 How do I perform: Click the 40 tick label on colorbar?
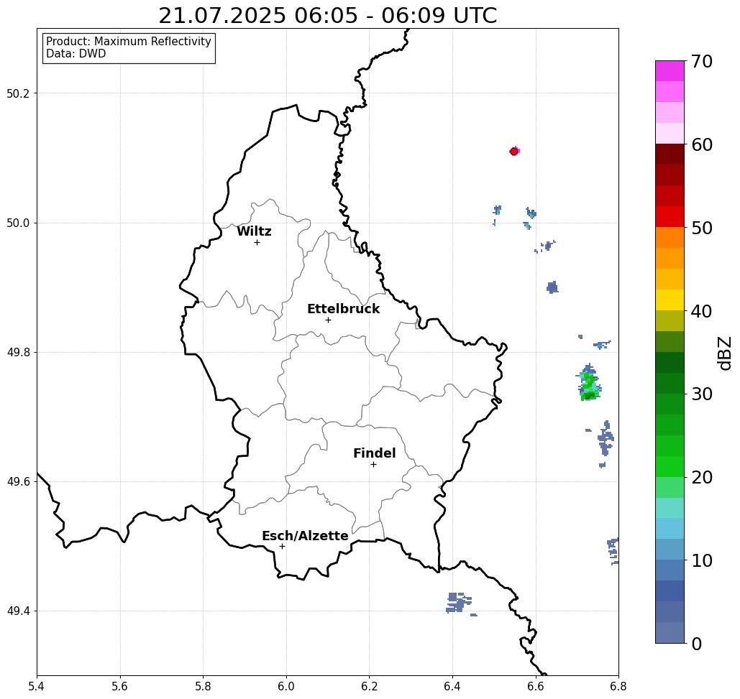(x=701, y=311)
